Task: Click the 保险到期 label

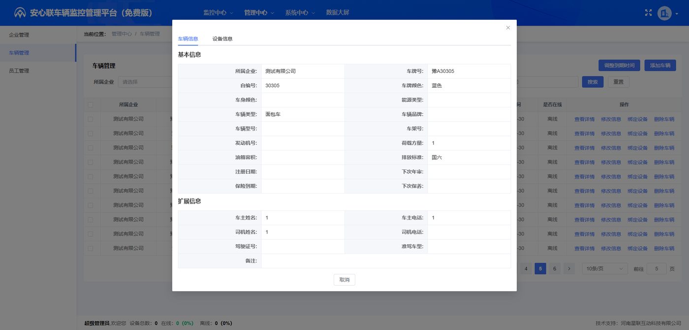Action: (246, 186)
